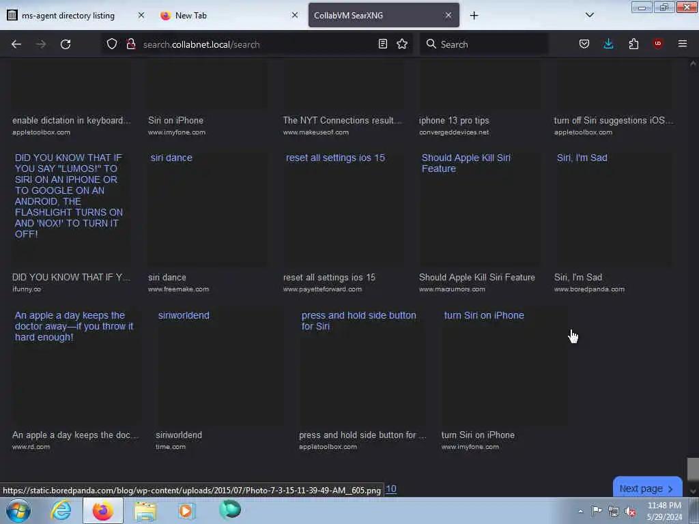Image resolution: width=699 pixels, height=524 pixels.
Task: Click the time.com source text
Action: (x=170, y=446)
